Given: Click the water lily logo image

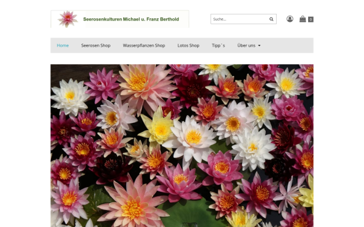Looking at the screenshot, I should tap(67, 19).
